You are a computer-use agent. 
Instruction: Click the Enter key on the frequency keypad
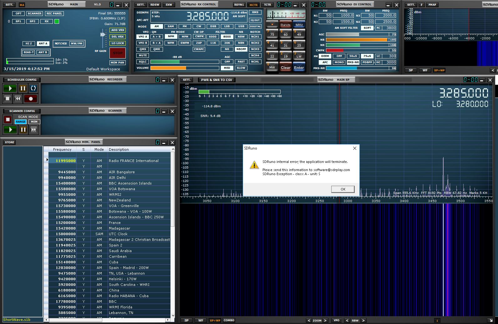(299, 68)
